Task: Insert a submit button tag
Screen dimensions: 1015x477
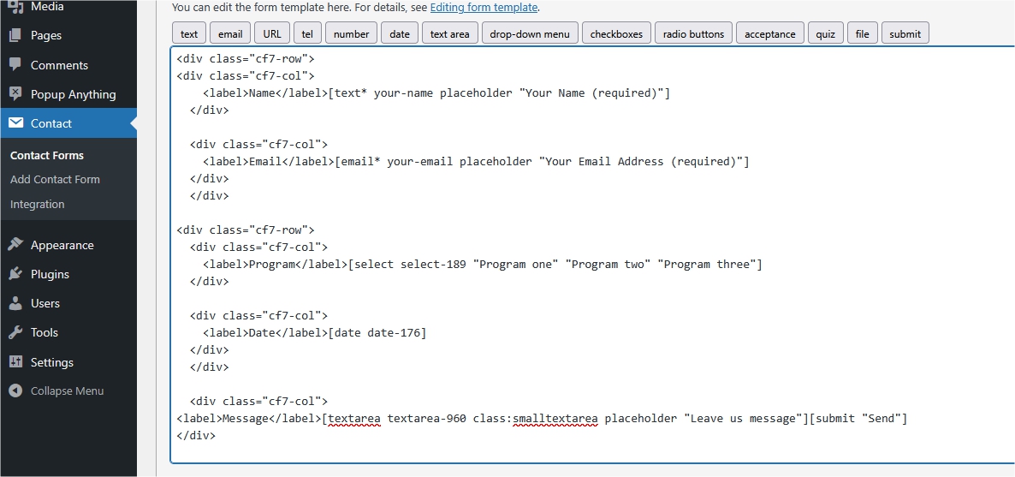Action: (905, 34)
